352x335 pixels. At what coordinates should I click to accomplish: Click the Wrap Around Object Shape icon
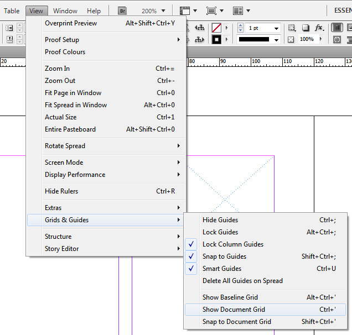point(337,40)
